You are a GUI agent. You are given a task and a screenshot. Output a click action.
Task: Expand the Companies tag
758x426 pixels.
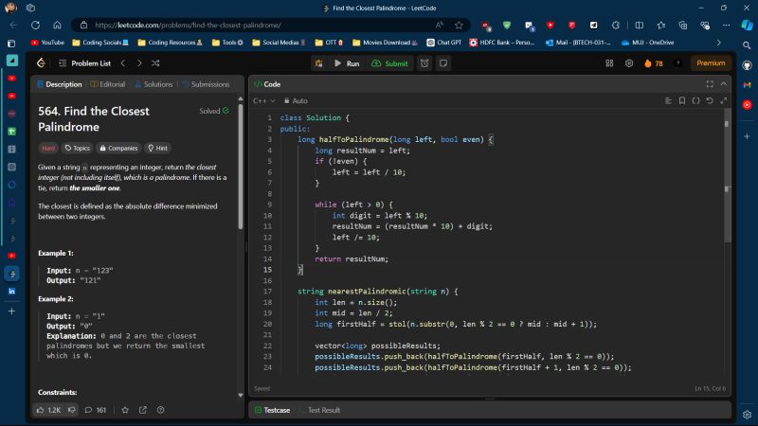point(118,148)
